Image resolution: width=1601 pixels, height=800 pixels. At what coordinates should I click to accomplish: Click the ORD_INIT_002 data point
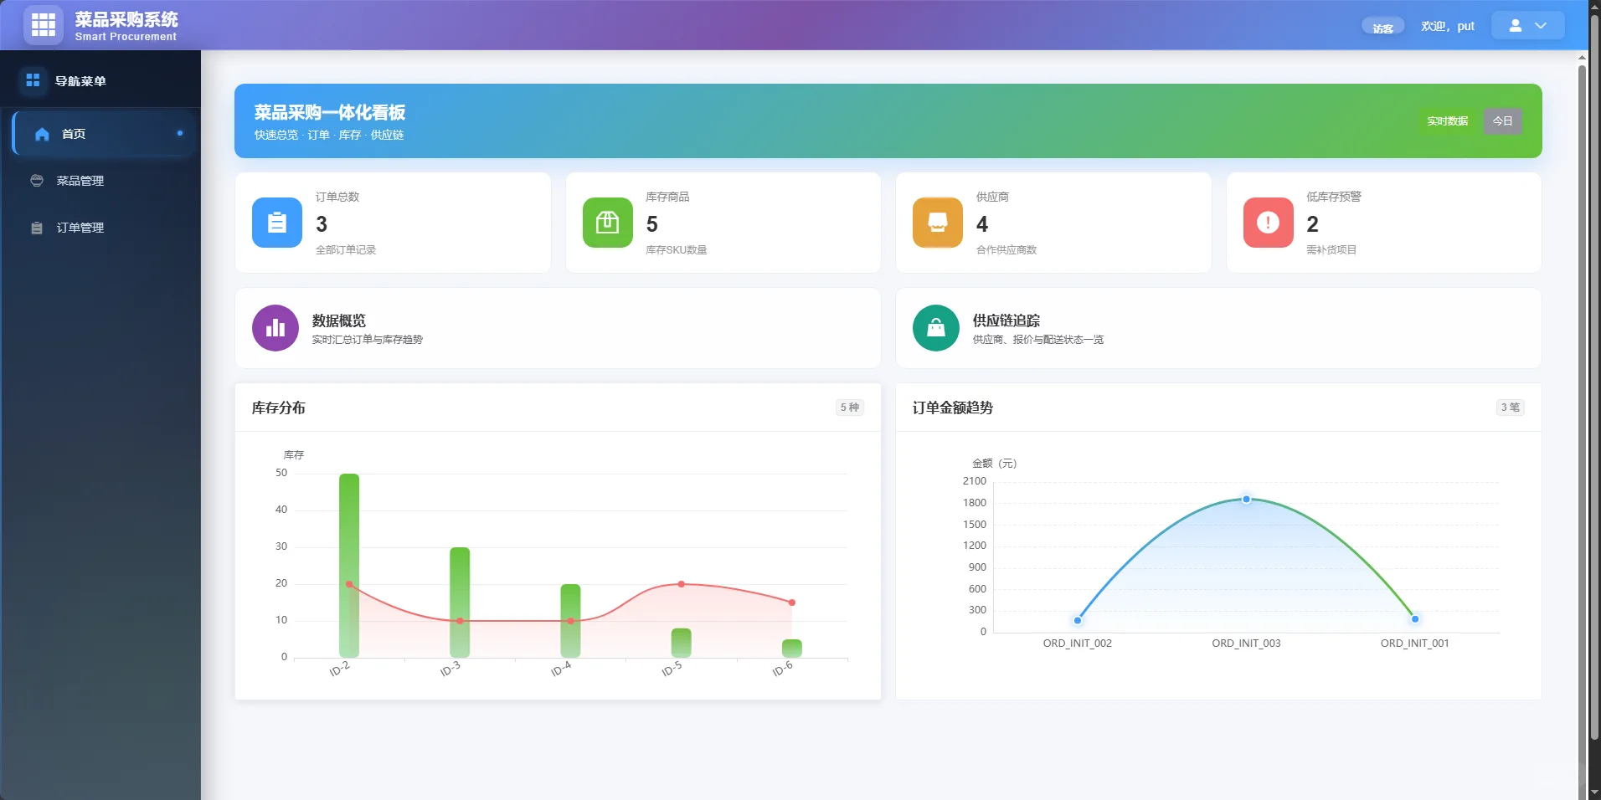click(x=1078, y=620)
